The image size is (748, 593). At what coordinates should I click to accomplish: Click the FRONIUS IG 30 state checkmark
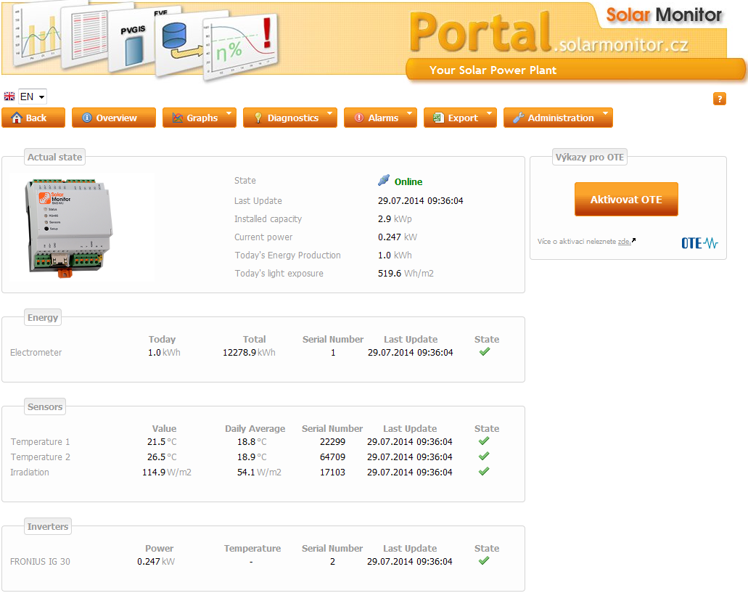click(x=484, y=560)
